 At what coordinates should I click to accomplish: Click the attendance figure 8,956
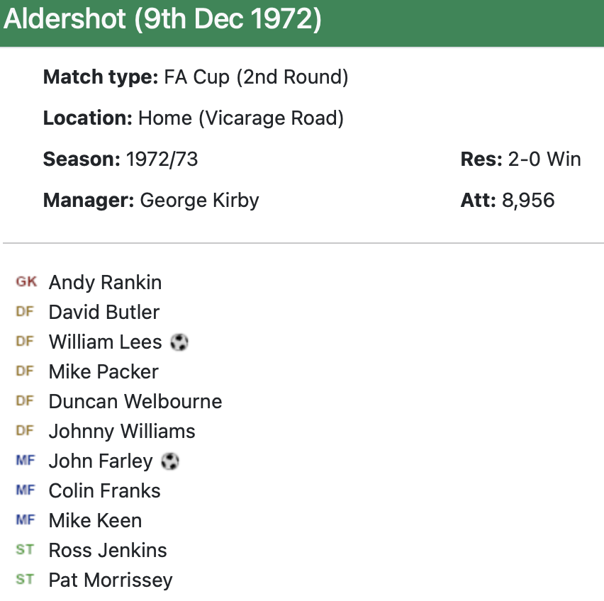coord(528,201)
